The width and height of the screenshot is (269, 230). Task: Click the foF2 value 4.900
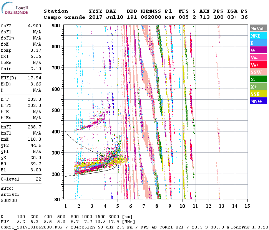pyautogui.click(x=34, y=26)
